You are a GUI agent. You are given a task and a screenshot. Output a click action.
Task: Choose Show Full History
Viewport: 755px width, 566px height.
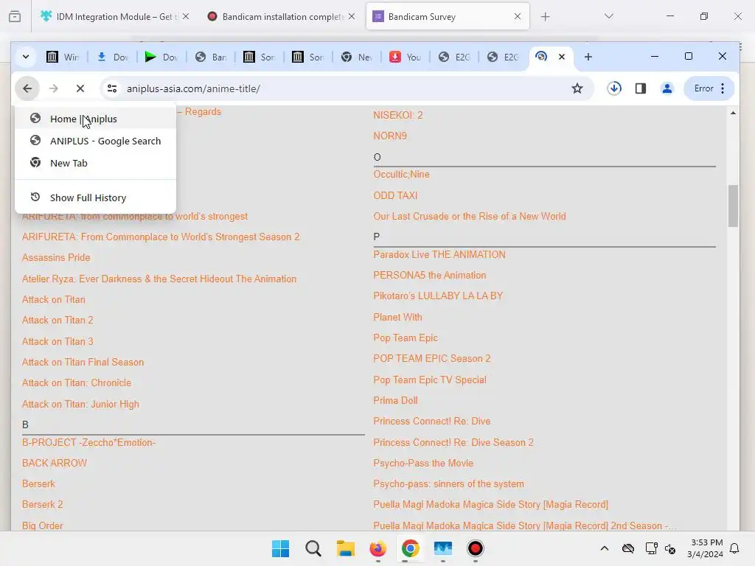click(95, 198)
